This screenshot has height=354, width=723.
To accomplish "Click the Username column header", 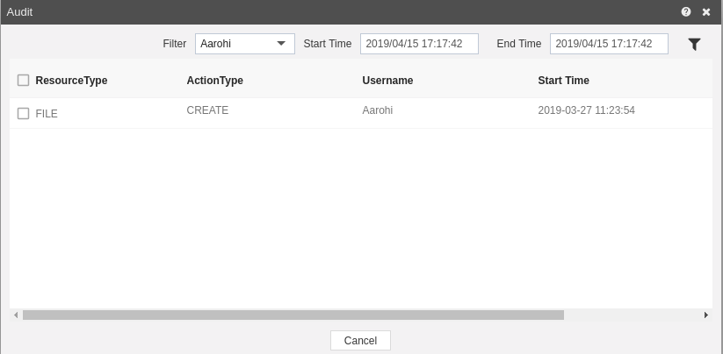I will click(x=387, y=81).
